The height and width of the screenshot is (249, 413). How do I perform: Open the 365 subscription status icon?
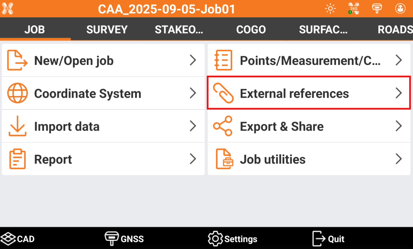point(353,9)
